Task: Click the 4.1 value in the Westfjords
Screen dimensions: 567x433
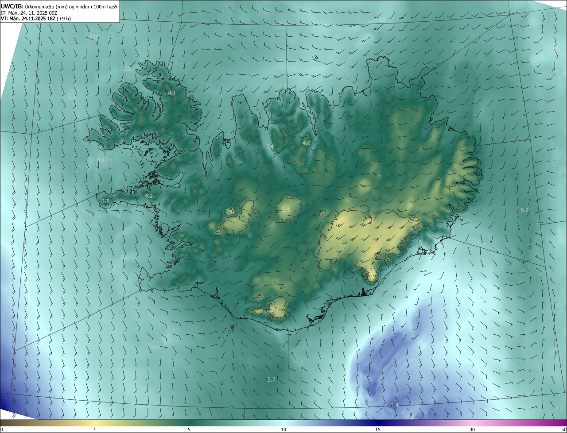Action: click(x=172, y=93)
